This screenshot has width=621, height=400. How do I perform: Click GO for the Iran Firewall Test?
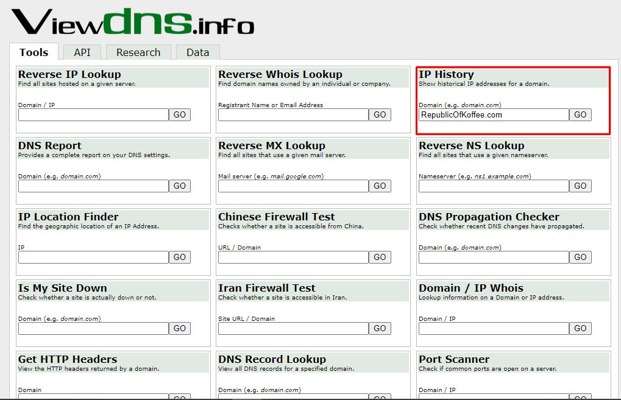tap(379, 328)
